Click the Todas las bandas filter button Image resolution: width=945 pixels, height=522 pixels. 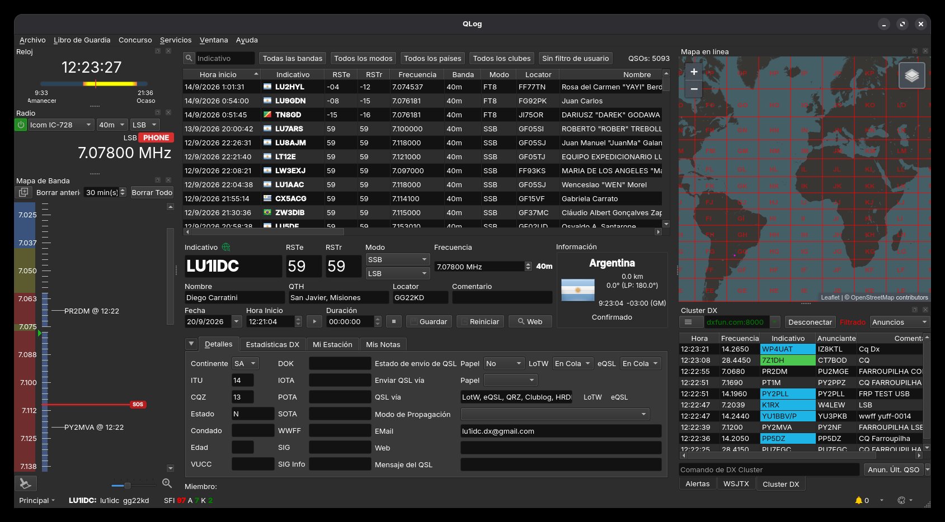[293, 58]
